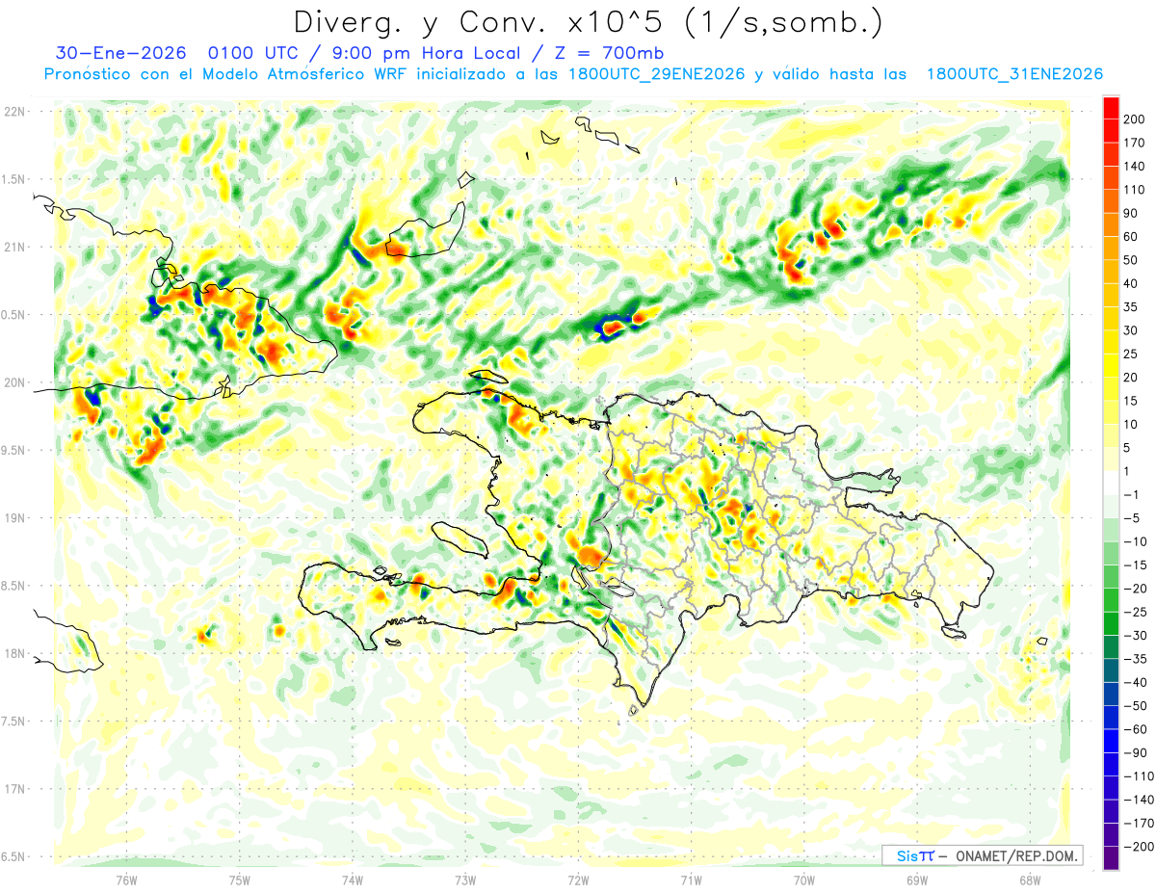Click the '72W' longitude label
This screenshot has height=893, width=1156.
(x=578, y=880)
